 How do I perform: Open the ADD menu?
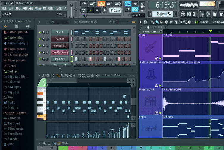tap(18, 8)
